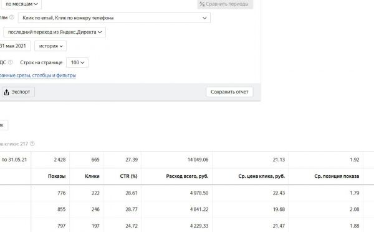Sort by the 'Показы' column header
This screenshot has width=374, height=232.
[x=57, y=176]
